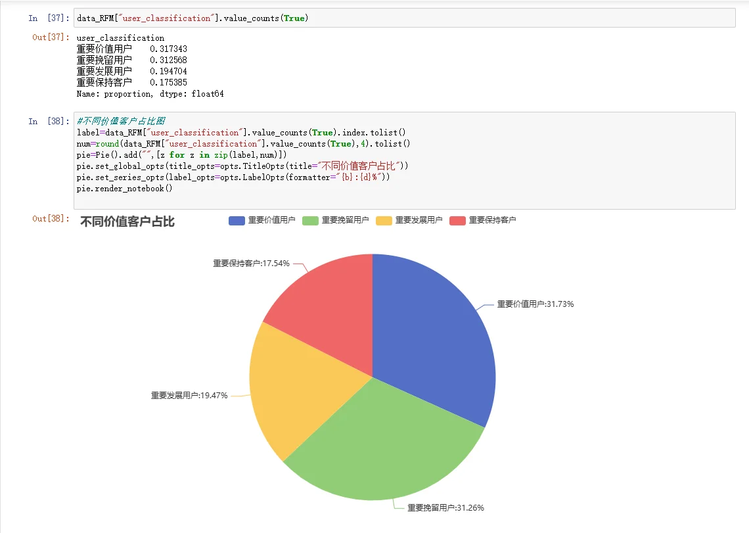Place cursor on the pie.set_series_opts line
Viewport: 749px width, 533px height.
pos(233,177)
